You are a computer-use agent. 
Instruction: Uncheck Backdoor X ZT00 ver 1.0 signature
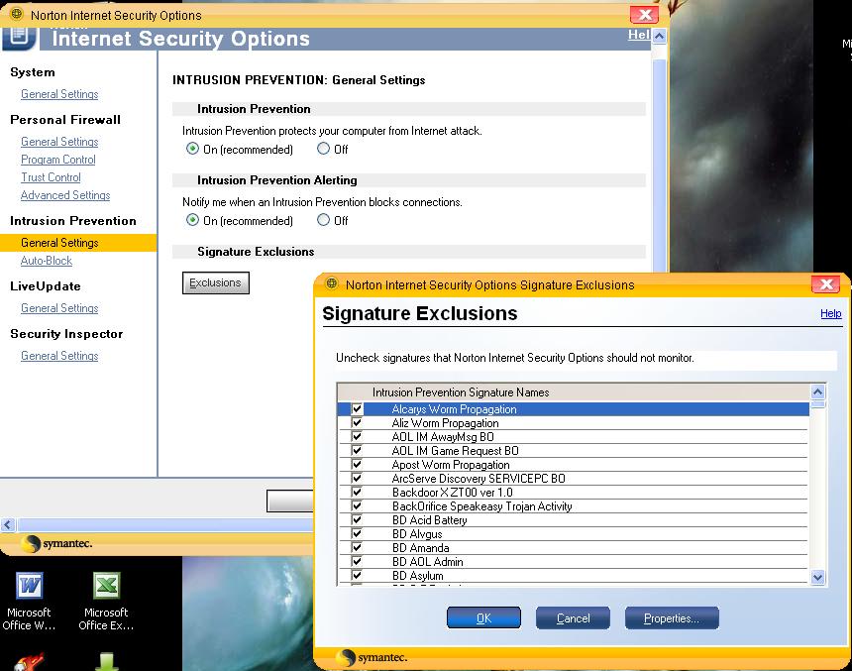click(x=357, y=493)
